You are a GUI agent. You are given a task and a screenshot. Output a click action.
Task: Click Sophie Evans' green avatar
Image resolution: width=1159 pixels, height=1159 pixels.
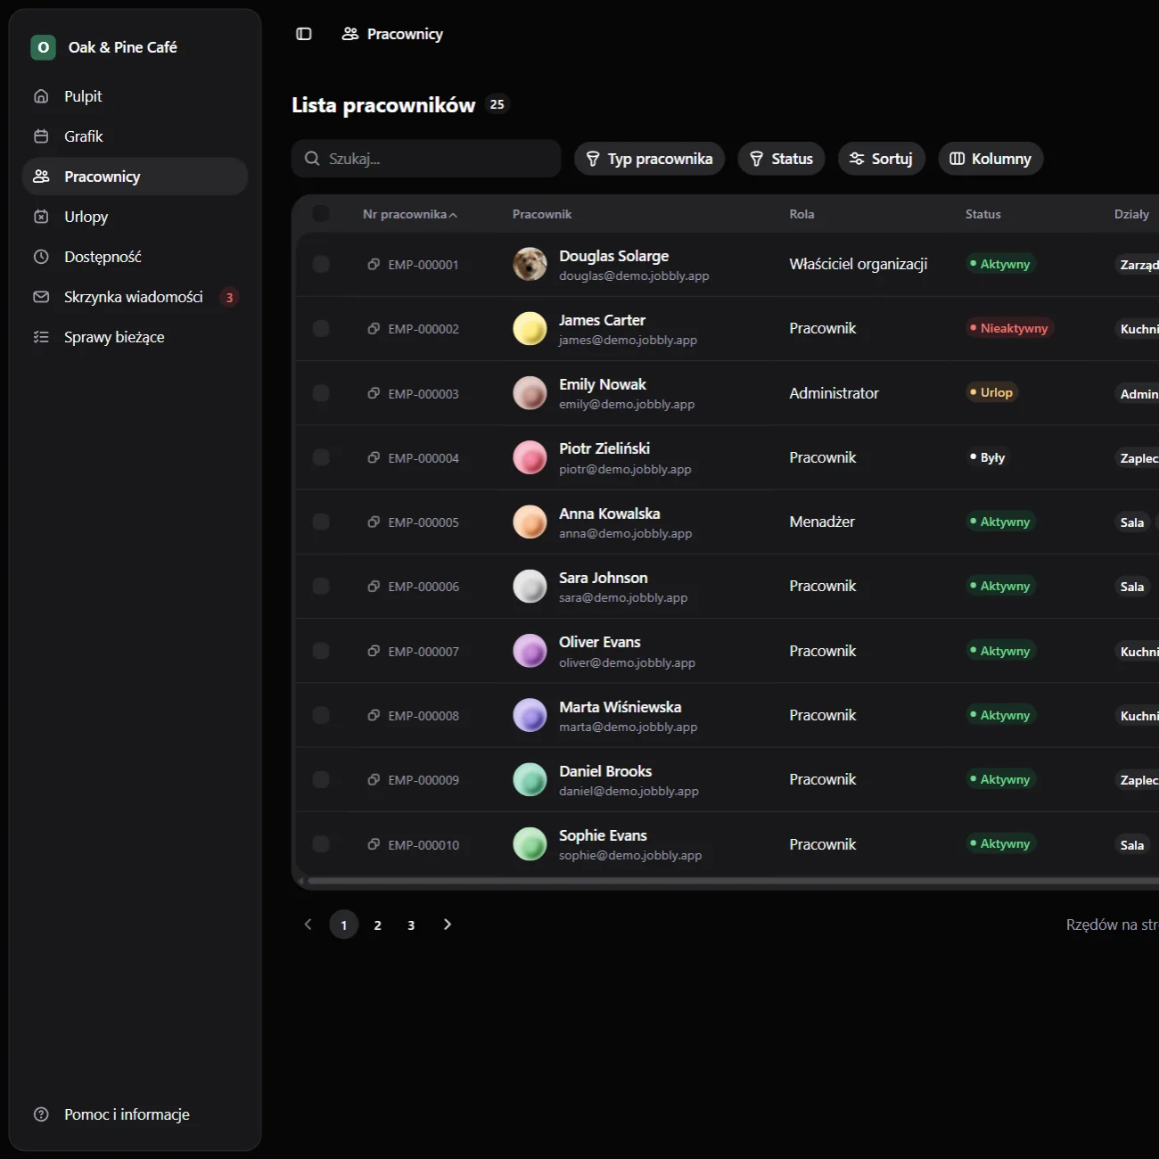tap(530, 843)
